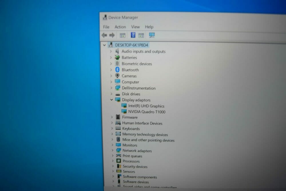Click the Biometric devices fingerprint icon

coord(117,64)
